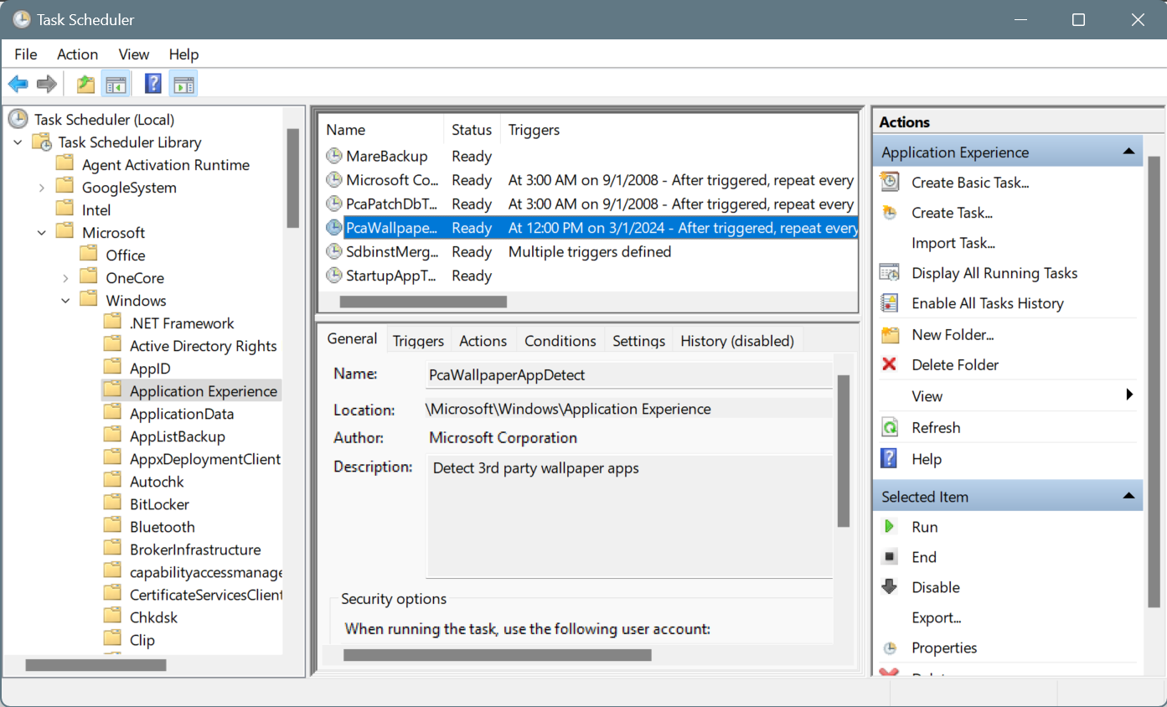Click the Description text box
This screenshot has width=1167, height=707.
(x=629, y=516)
